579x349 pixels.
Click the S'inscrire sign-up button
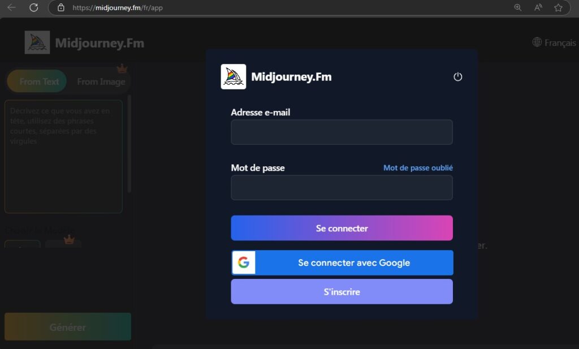tap(342, 291)
